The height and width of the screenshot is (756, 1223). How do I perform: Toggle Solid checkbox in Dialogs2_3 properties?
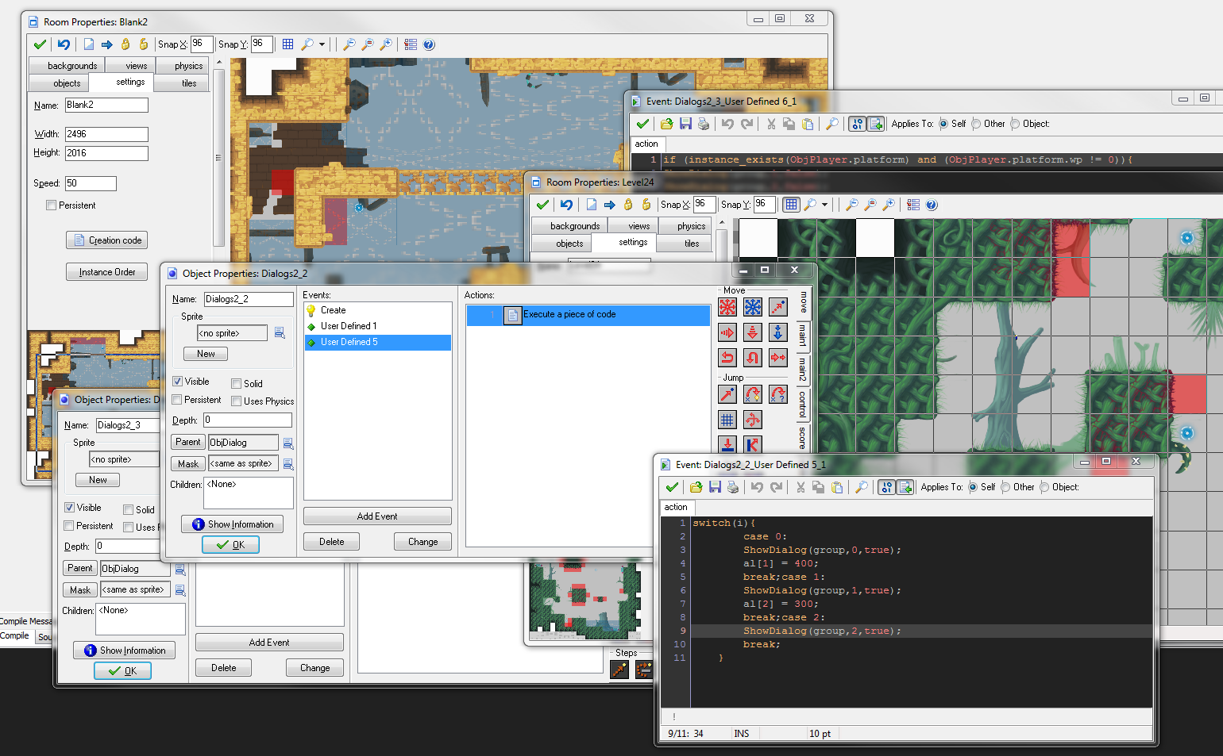click(129, 510)
